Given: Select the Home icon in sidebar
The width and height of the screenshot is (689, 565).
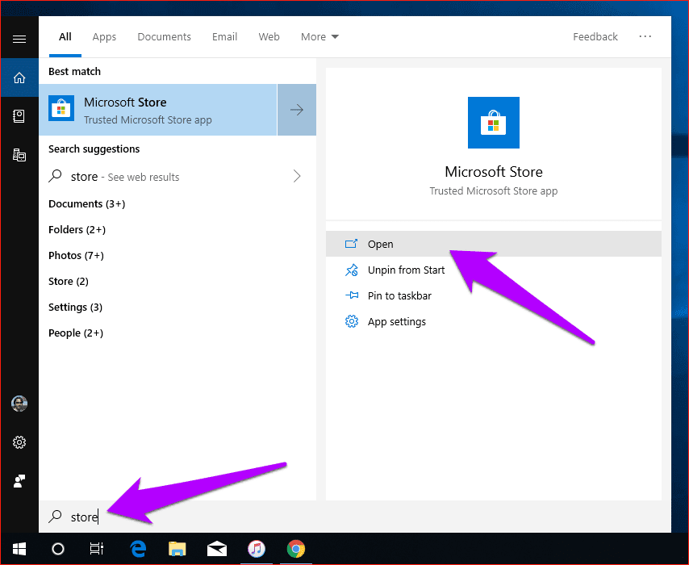Looking at the screenshot, I should point(19,77).
